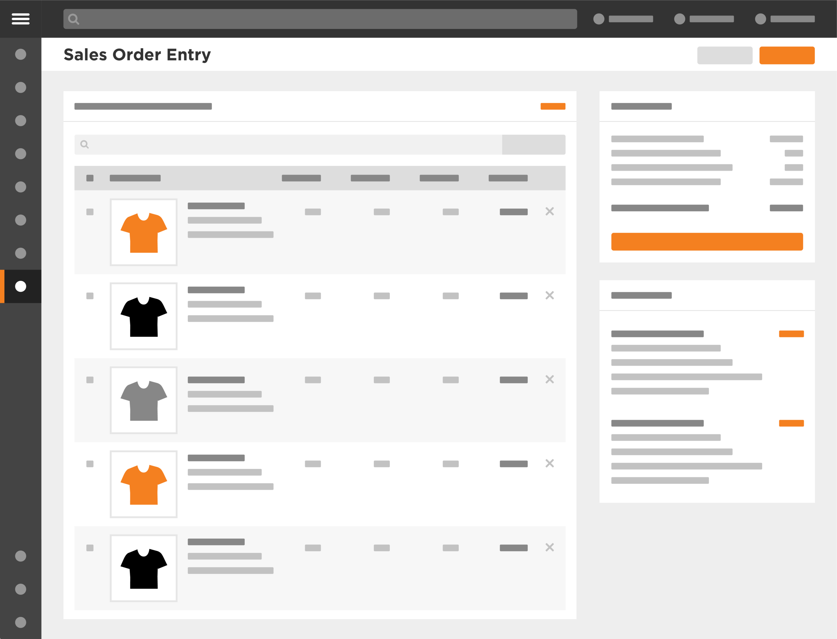The height and width of the screenshot is (639, 837).
Task: Click search icon in product search field
Action: pyautogui.click(x=84, y=144)
